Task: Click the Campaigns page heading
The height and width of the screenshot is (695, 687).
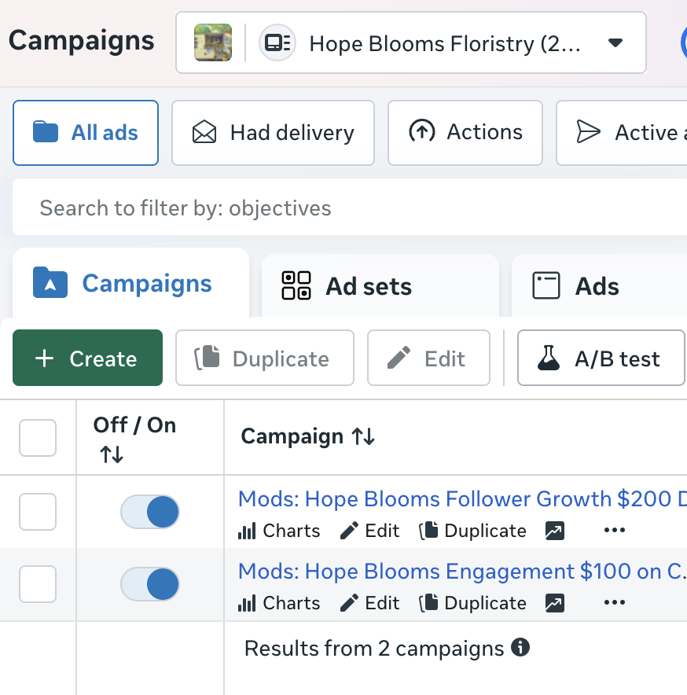Action: (82, 41)
